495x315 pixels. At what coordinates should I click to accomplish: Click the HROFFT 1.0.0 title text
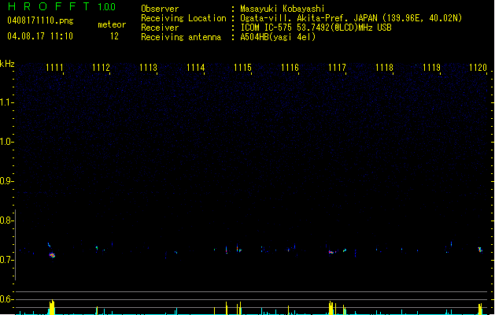click(x=62, y=6)
